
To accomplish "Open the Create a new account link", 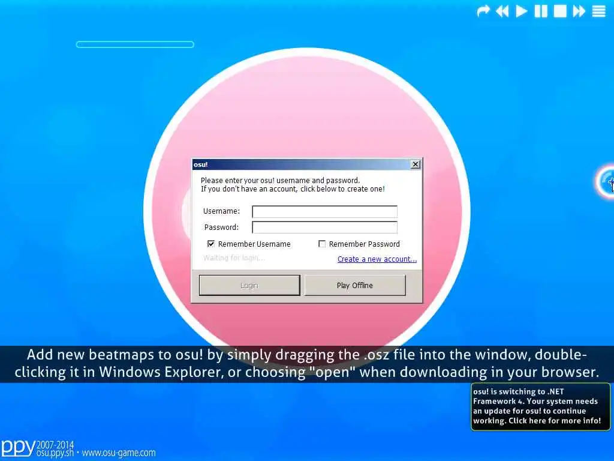I will [x=377, y=259].
